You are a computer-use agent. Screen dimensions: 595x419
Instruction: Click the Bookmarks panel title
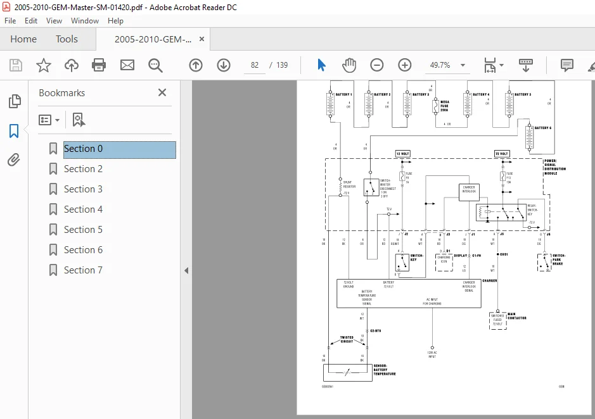62,93
